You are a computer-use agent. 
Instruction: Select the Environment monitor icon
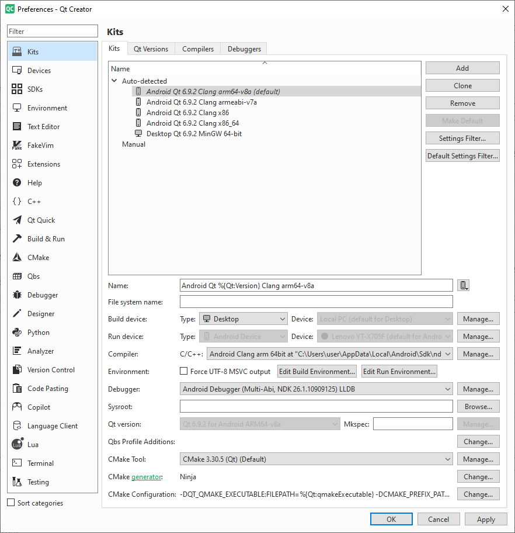tap(17, 108)
